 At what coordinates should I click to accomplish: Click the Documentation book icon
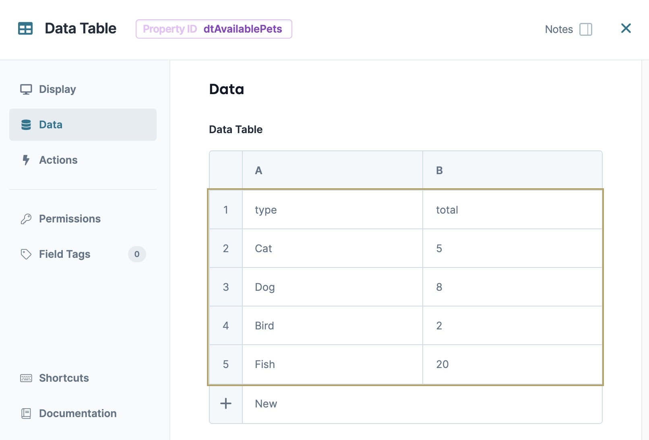coord(26,413)
